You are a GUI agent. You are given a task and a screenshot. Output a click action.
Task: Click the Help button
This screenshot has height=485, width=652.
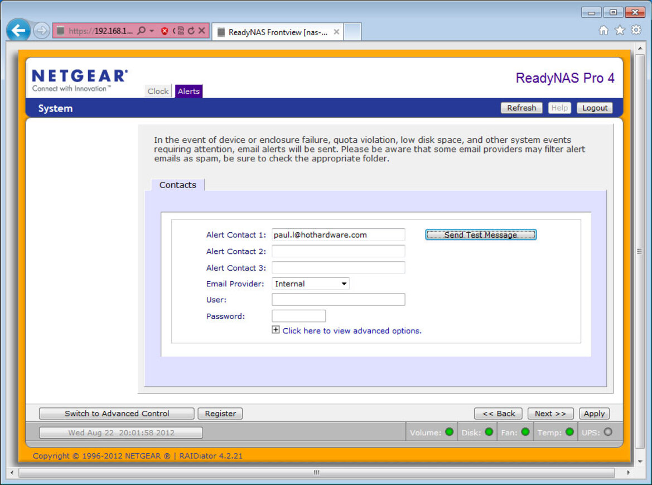[x=559, y=108]
